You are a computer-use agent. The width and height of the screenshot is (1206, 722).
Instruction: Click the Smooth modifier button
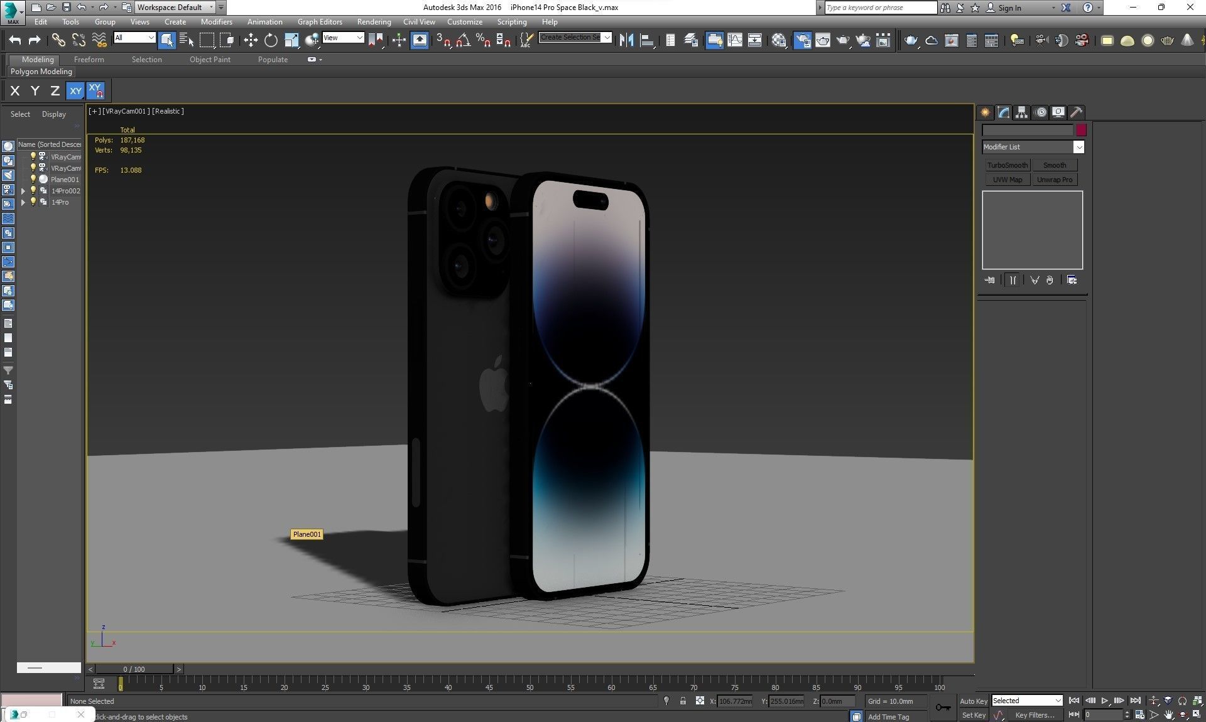pyautogui.click(x=1055, y=165)
